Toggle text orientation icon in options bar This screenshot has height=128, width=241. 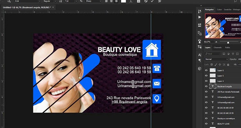click(x=9, y=1)
